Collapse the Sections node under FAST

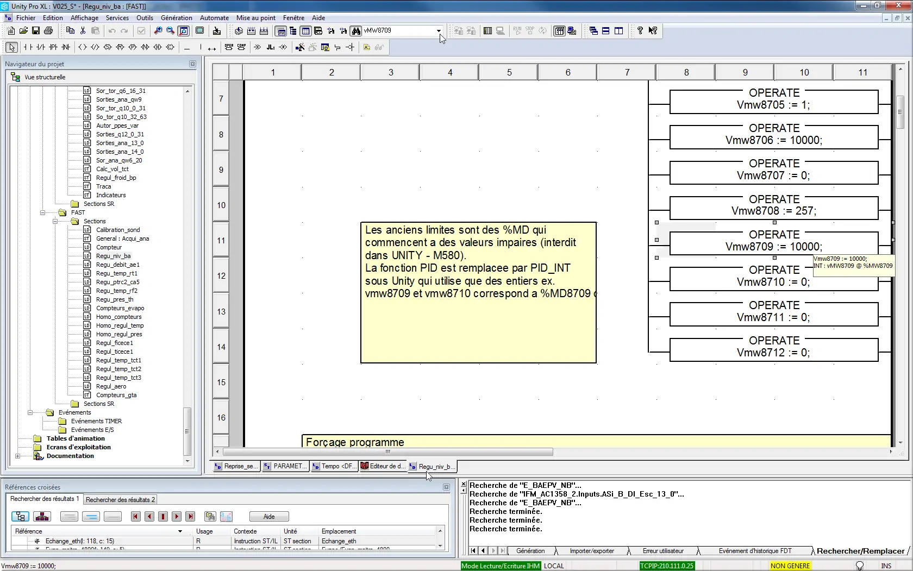point(55,221)
